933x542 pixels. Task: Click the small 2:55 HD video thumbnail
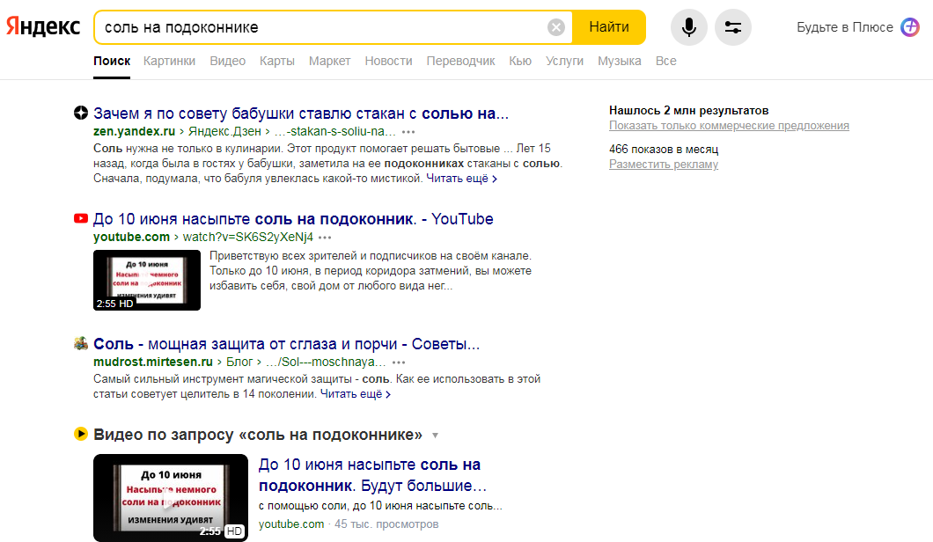(x=147, y=280)
